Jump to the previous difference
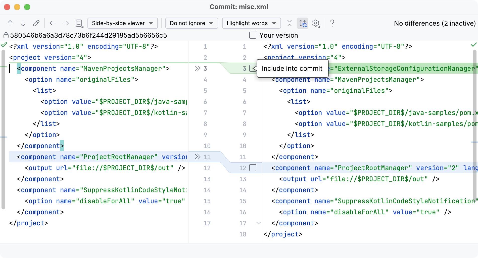The width and height of the screenshot is (478, 258). point(10,23)
